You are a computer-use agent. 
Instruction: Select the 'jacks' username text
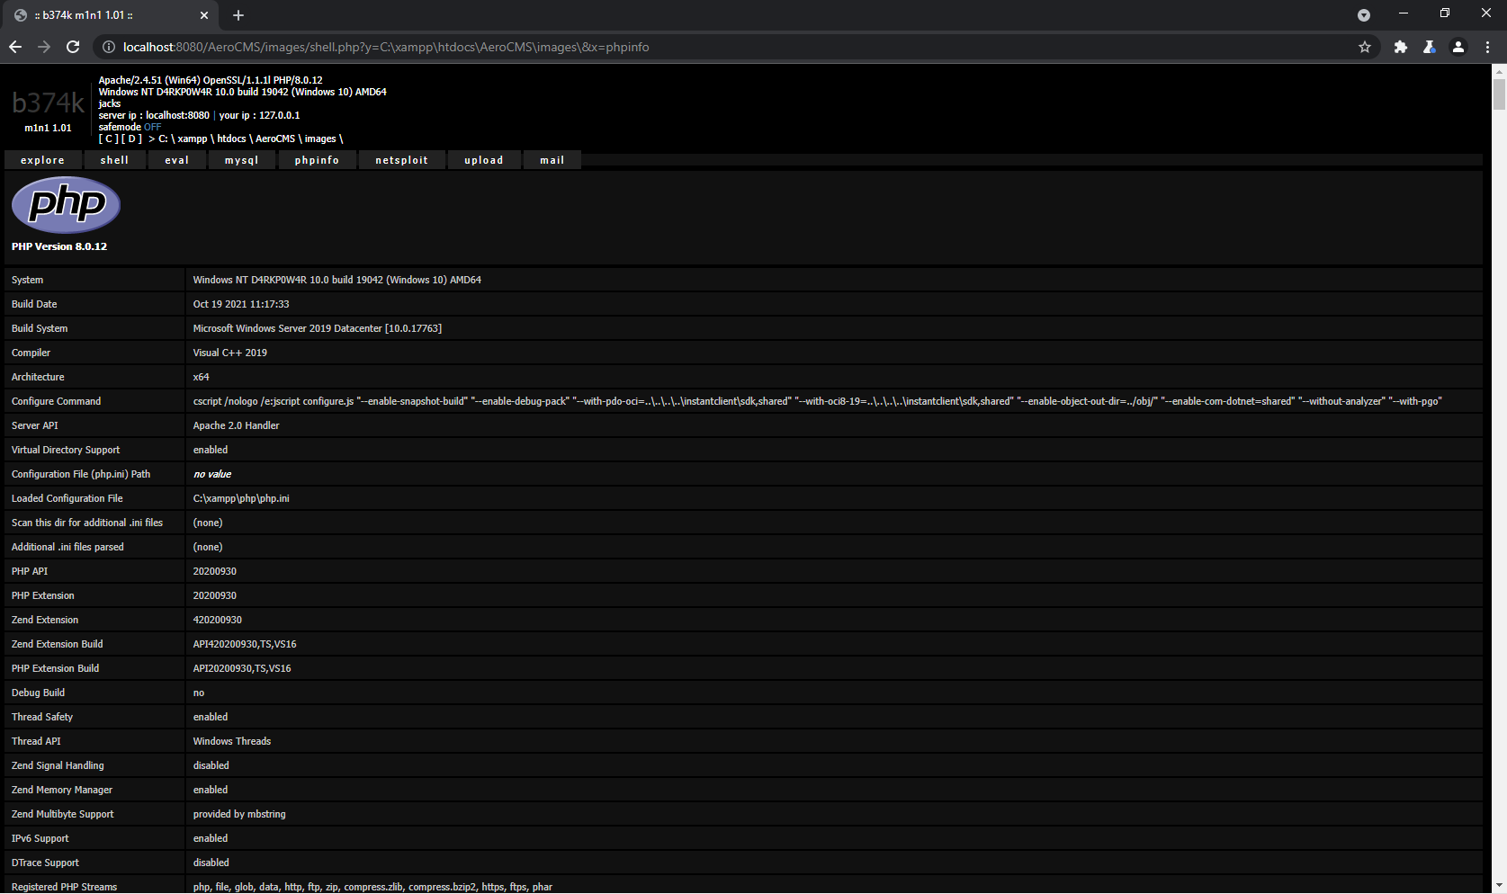[110, 103]
